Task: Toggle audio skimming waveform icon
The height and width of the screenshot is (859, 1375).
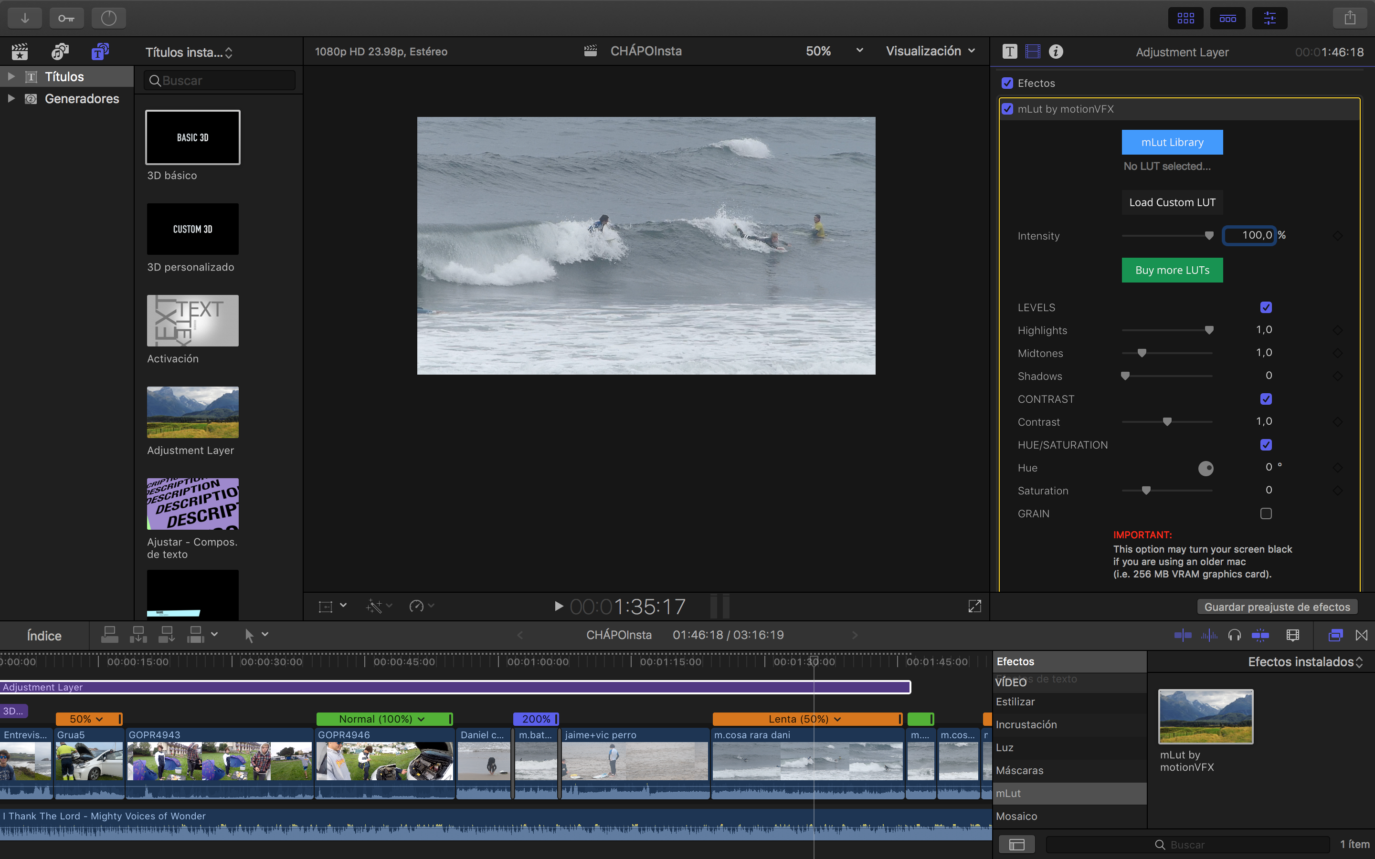Action: [x=1208, y=635]
